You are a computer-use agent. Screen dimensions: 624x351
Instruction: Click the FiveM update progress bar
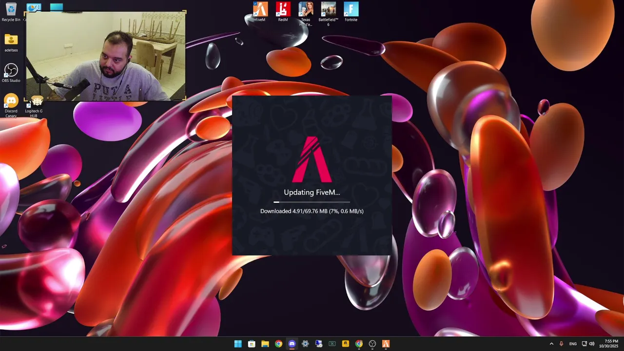pyautogui.click(x=312, y=202)
